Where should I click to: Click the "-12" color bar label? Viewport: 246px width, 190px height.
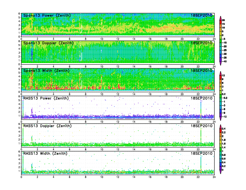[x=224, y=117]
